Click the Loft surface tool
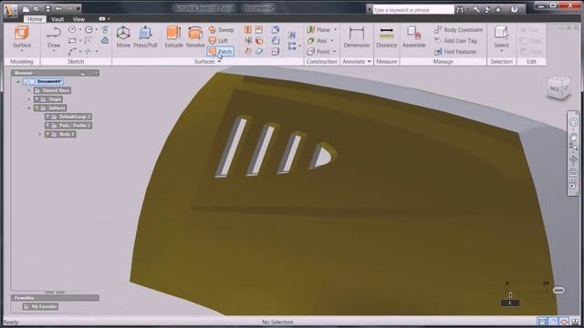Image resolution: width=584 pixels, height=328 pixels. pyautogui.click(x=218, y=40)
